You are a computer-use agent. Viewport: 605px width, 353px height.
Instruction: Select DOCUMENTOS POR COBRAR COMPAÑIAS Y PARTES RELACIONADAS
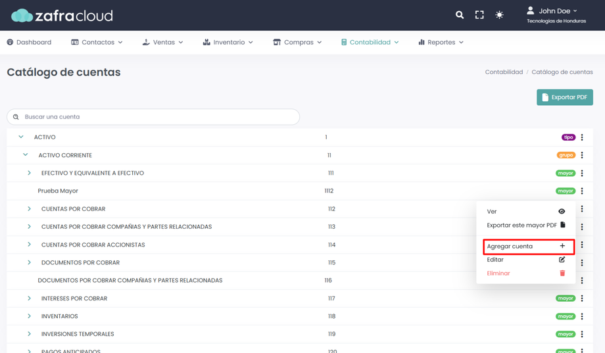pyautogui.click(x=130, y=281)
